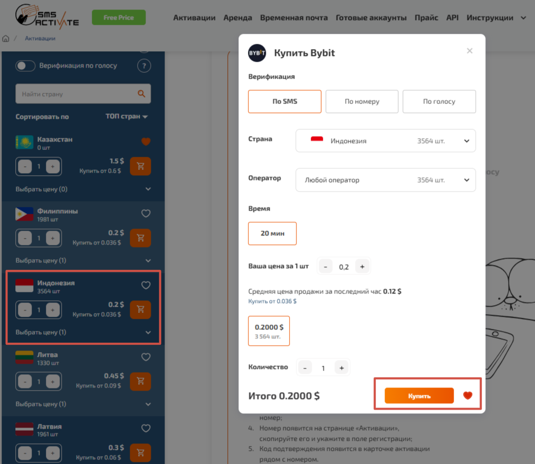Open Страна dropdown showing Индонезия
535x464 pixels.
(386, 140)
